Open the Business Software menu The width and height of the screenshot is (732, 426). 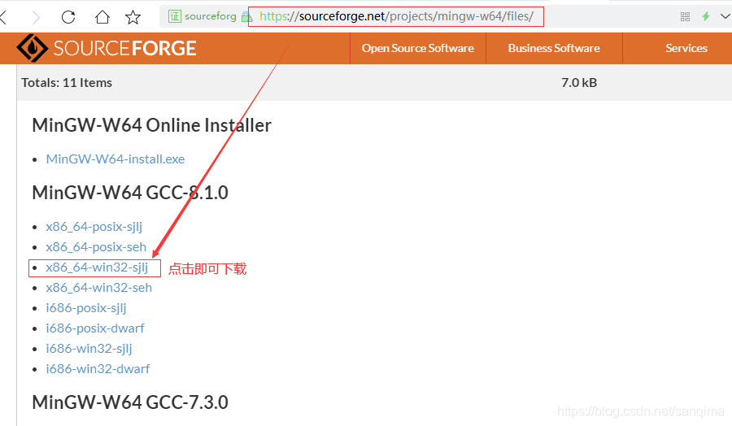click(554, 48)
